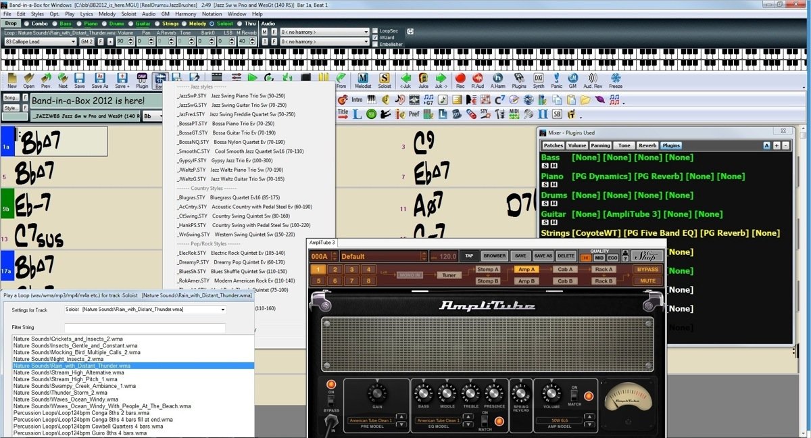This screenshot has width=811, height=438.
Task: Expand the Settings for Track Soloist dropdown
Action: click(x=145, y=310)
